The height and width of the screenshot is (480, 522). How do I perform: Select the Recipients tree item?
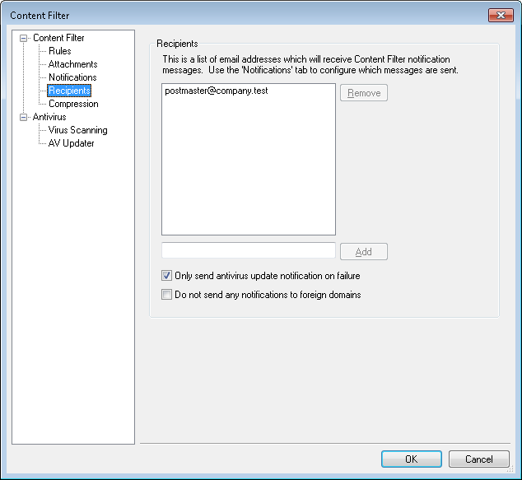point(69,91)
